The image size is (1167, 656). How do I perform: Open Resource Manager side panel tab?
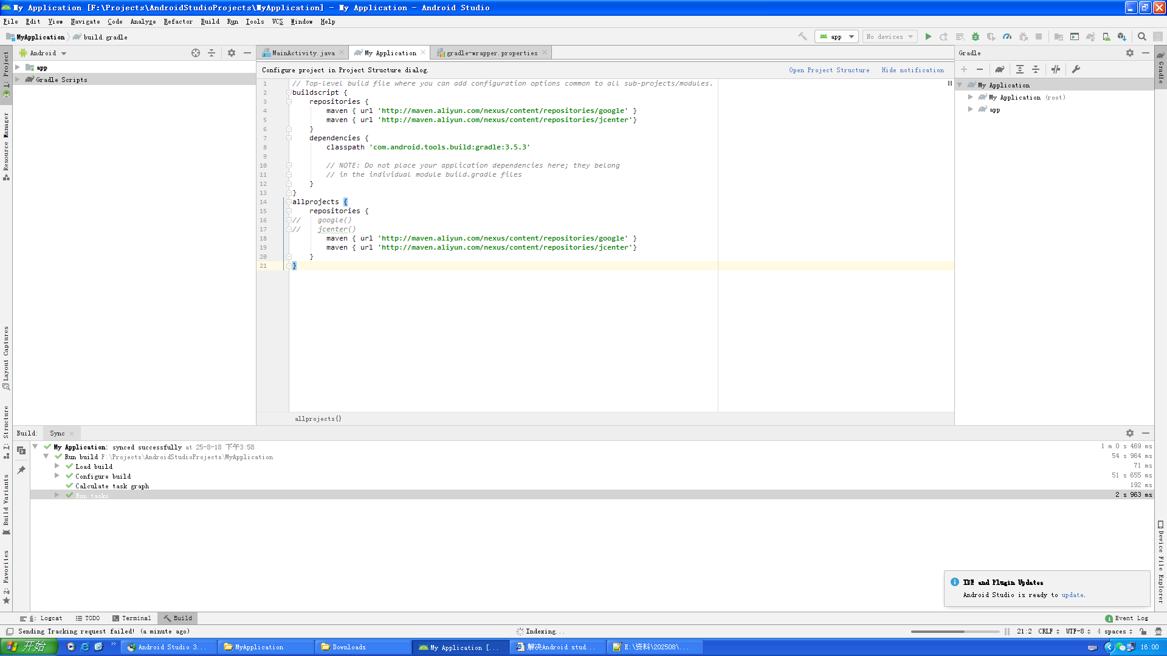tap(6, 146)
